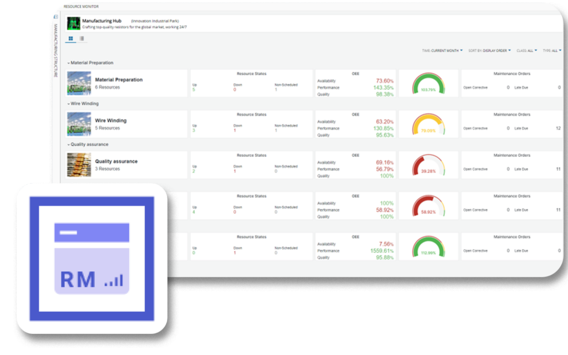Screen dimensions: 568x355
Task: Click Wire Winding Late Due count 12
Action: pyautogui.click(x=558, y=128)
